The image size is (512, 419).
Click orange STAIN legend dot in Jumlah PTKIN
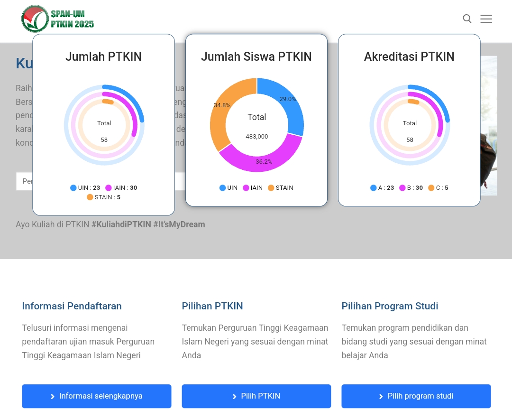tap(90, 197)
